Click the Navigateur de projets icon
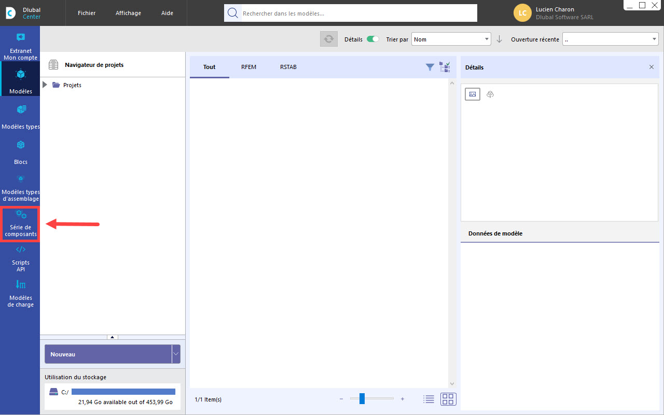Image resolution: width=664 pixels, height=415 pixels. [53, 65]
